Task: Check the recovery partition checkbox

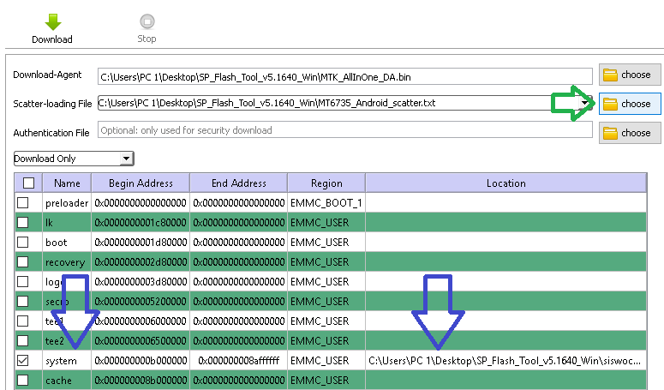Action: click(23, 261)
